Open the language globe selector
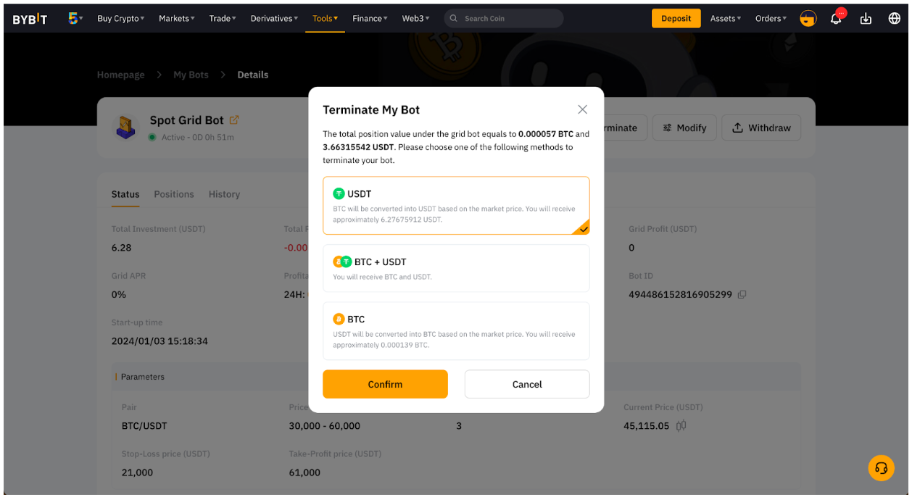Viewport: 912px width, 497px height. pos(894,19)
